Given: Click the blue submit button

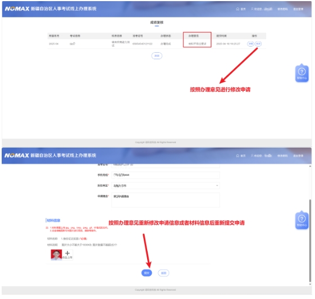Looking at the screenshot, I should [x=147, y=273].
